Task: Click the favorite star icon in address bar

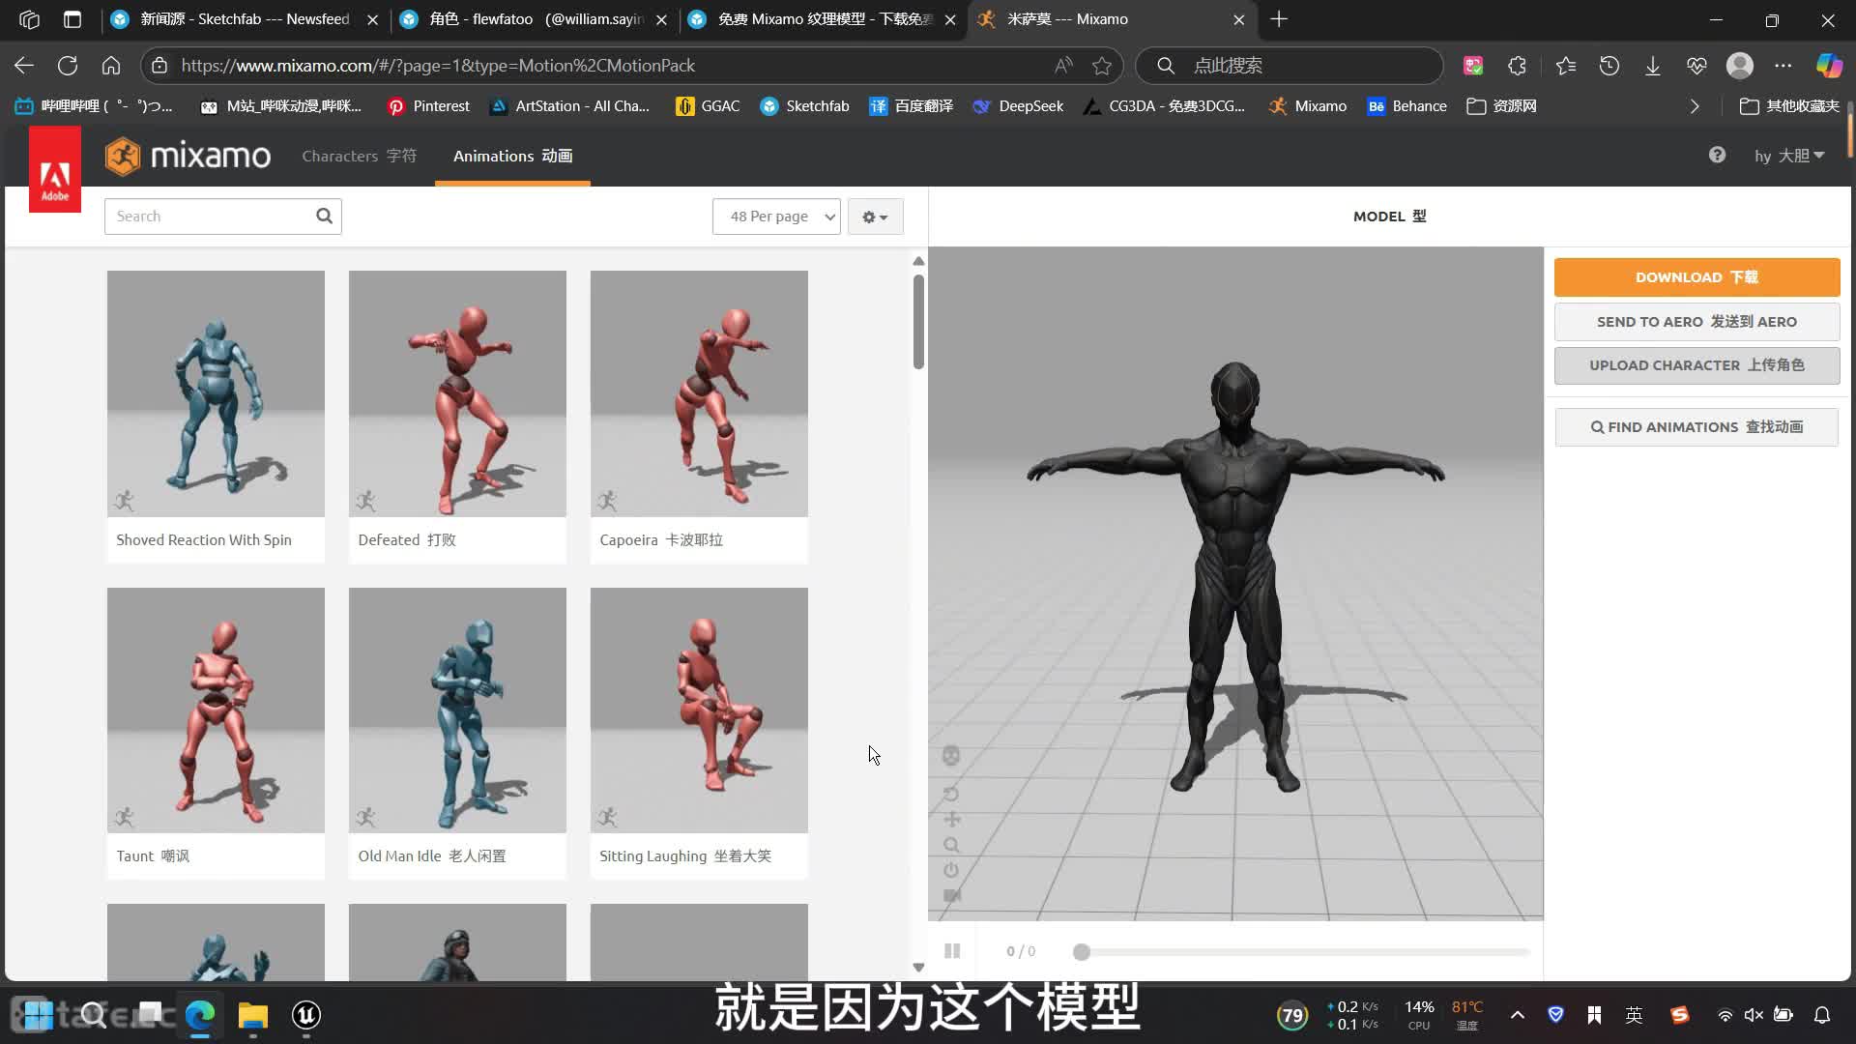Action: click(x=1102, y=66)
